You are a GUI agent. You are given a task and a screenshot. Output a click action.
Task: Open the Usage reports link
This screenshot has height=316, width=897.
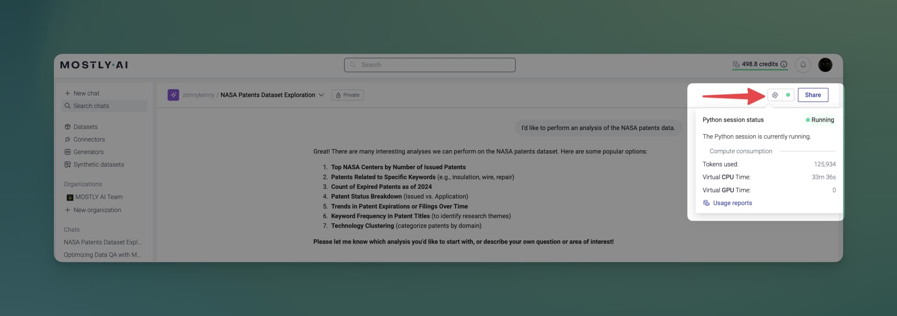point(732,203)
